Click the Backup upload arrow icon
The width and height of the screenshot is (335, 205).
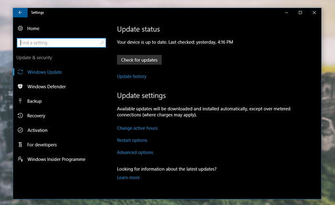point(20,101)
